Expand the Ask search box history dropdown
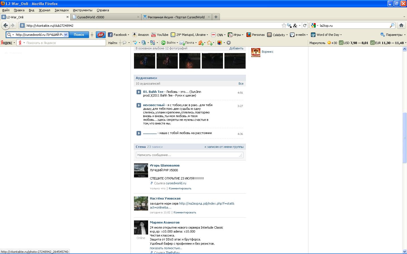Viewport: 407px width, 254px height. pos(66,35)
